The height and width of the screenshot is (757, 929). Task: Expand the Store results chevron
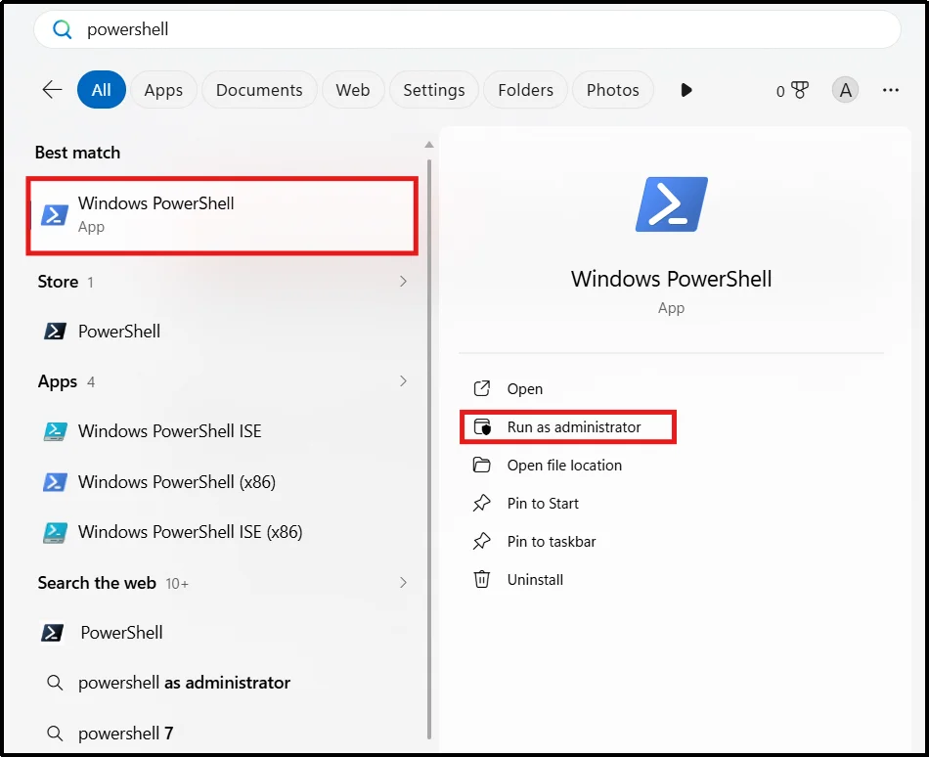403,282
